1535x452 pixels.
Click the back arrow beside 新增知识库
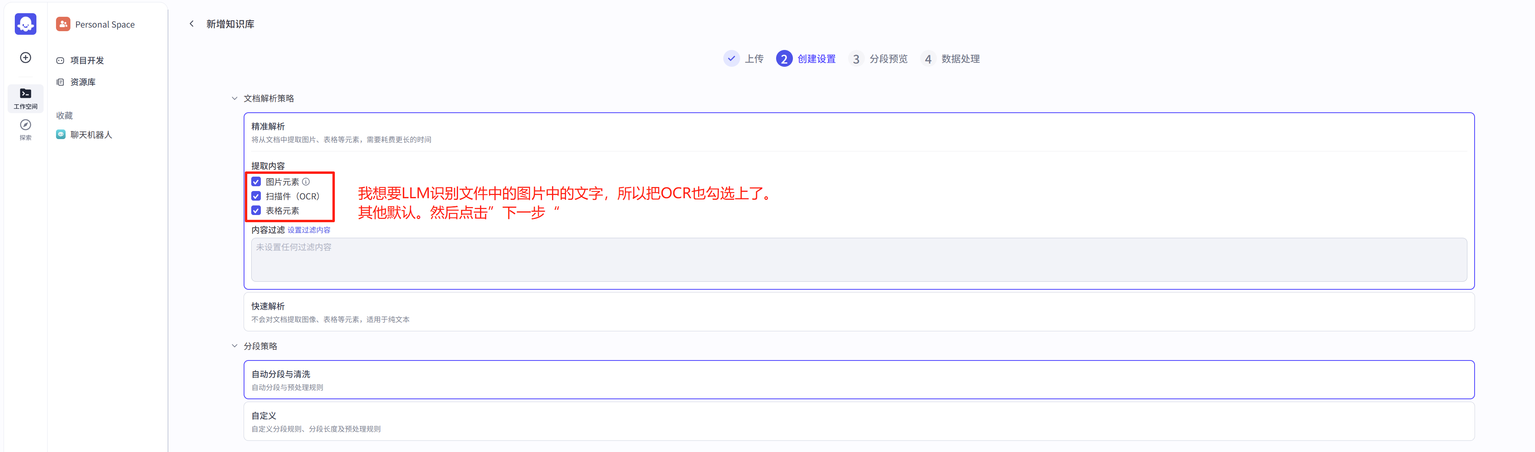(x=191, y=24)
